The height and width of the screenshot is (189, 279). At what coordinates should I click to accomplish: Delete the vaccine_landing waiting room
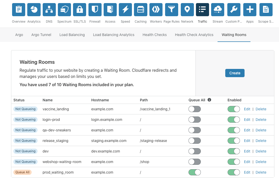tap(261, 109)
